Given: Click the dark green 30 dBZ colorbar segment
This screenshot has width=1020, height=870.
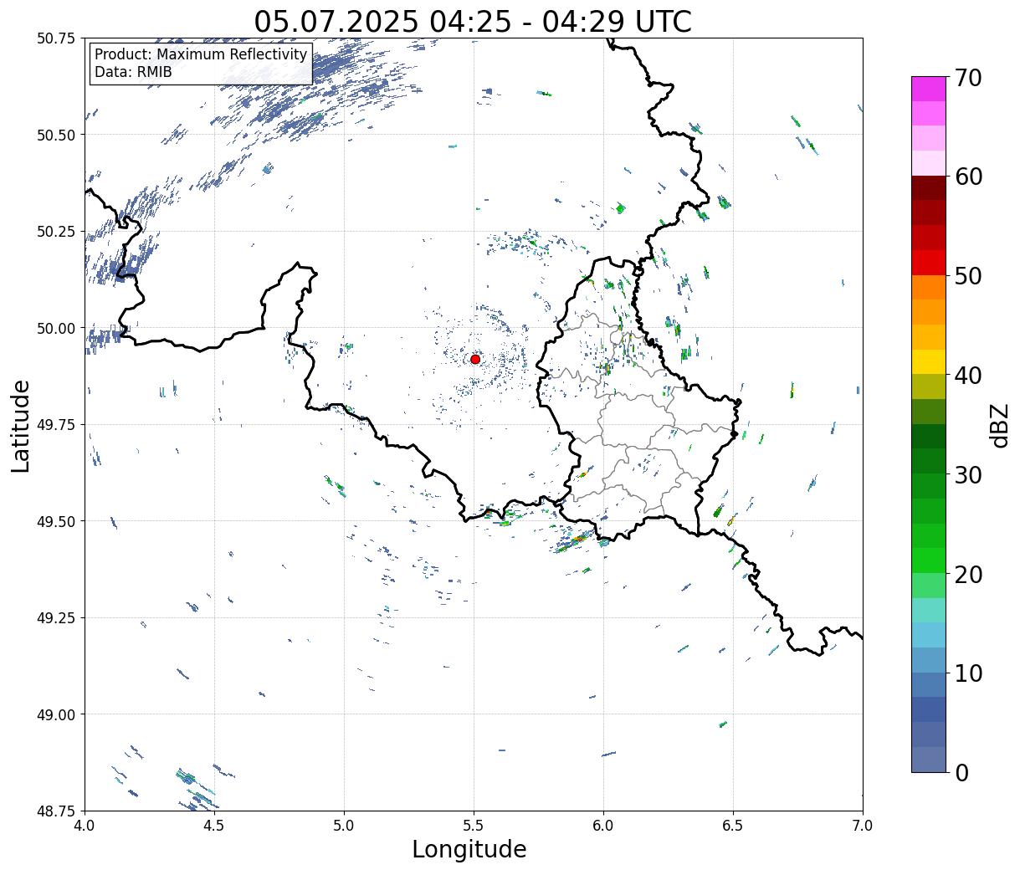Looking at the screenshot, I should (x=929, y=461).
